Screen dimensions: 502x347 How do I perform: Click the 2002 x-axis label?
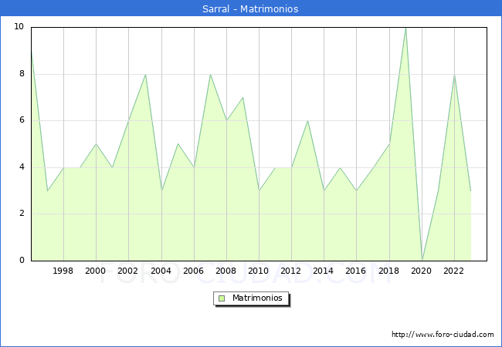(x=127, y=271)
